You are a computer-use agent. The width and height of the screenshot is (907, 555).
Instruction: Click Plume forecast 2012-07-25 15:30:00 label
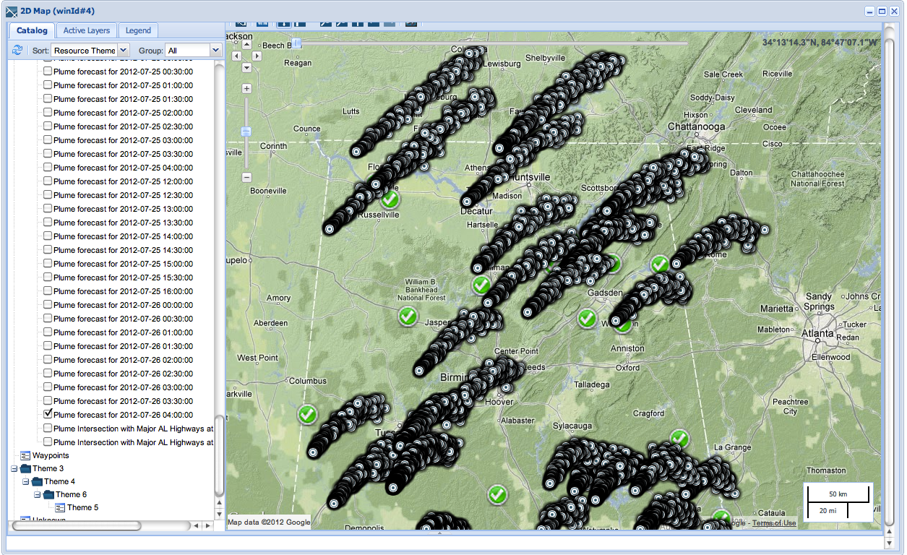tap(123, 277)
